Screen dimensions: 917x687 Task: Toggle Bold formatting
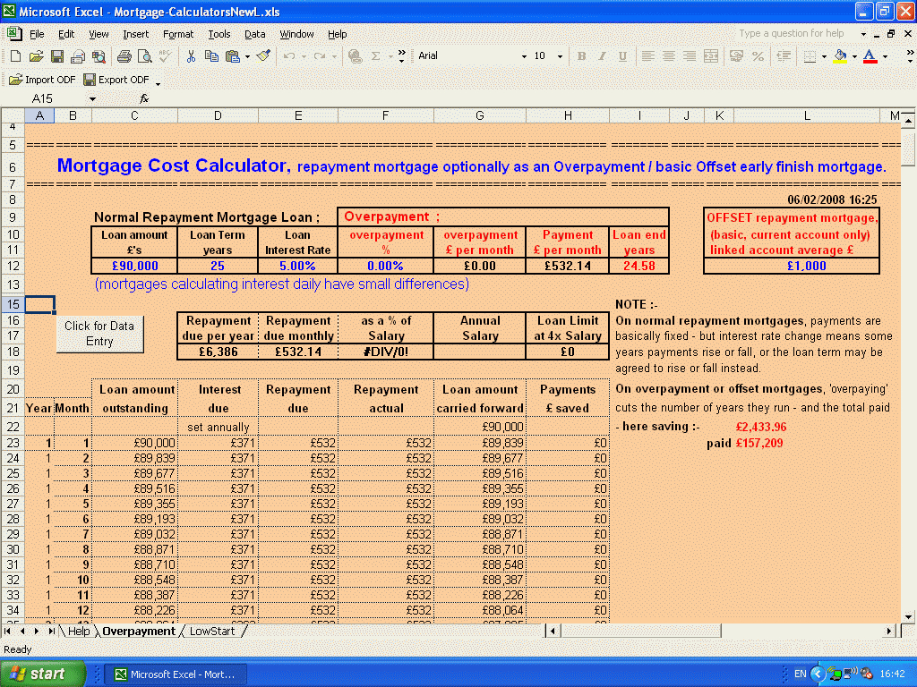pyautogui.click(x=581, y=56)
